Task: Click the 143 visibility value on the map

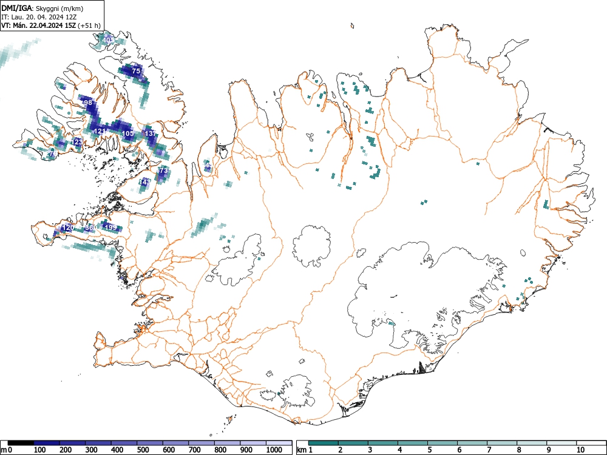Action: click(x=145, y=181)
